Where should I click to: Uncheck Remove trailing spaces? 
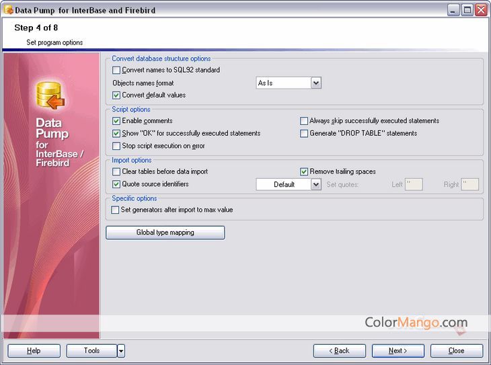coord(304,171)
